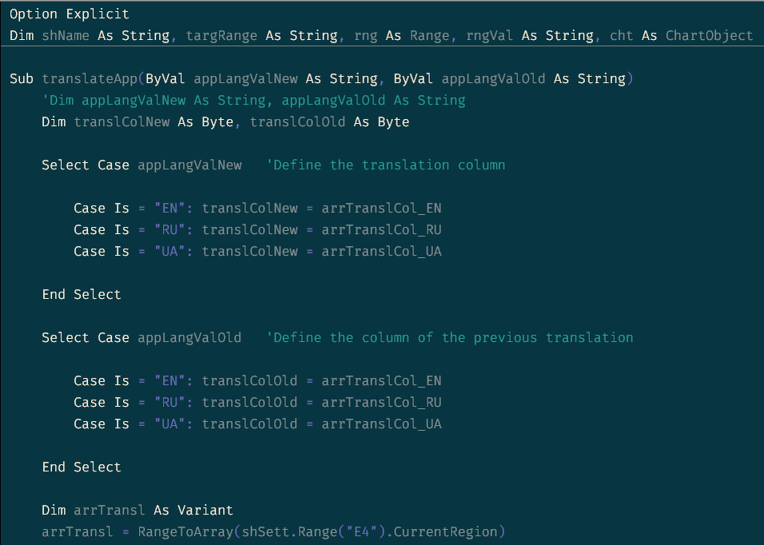Click the cht variable in Dim line

pyautogui.click(x=621, y=35)
